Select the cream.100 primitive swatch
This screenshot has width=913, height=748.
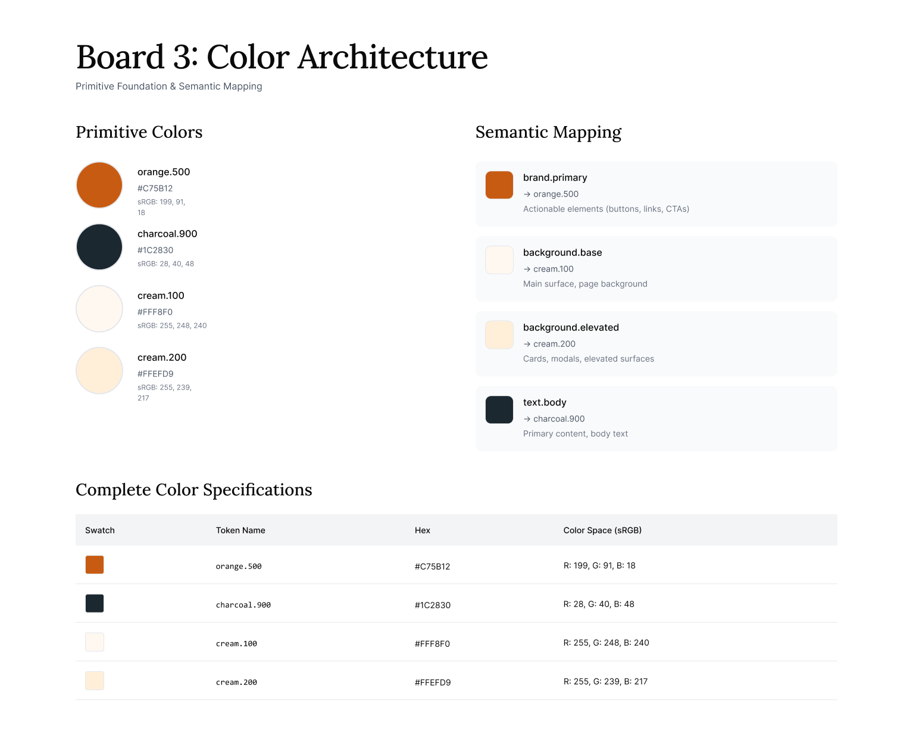pos(99,309)
